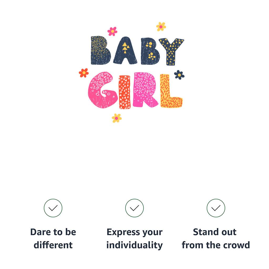Click the navy letter Y with triangles
This screenshot has width=269, height=269.
tap(172, 50)
